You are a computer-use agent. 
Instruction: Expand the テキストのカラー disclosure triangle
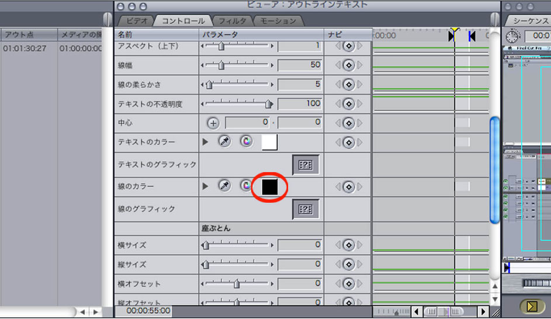(x=205, y=142)
